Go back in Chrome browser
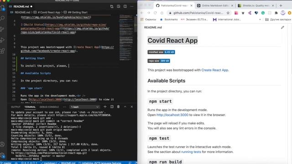The height and width of the screenshot is (164, 292). (142, 13)
